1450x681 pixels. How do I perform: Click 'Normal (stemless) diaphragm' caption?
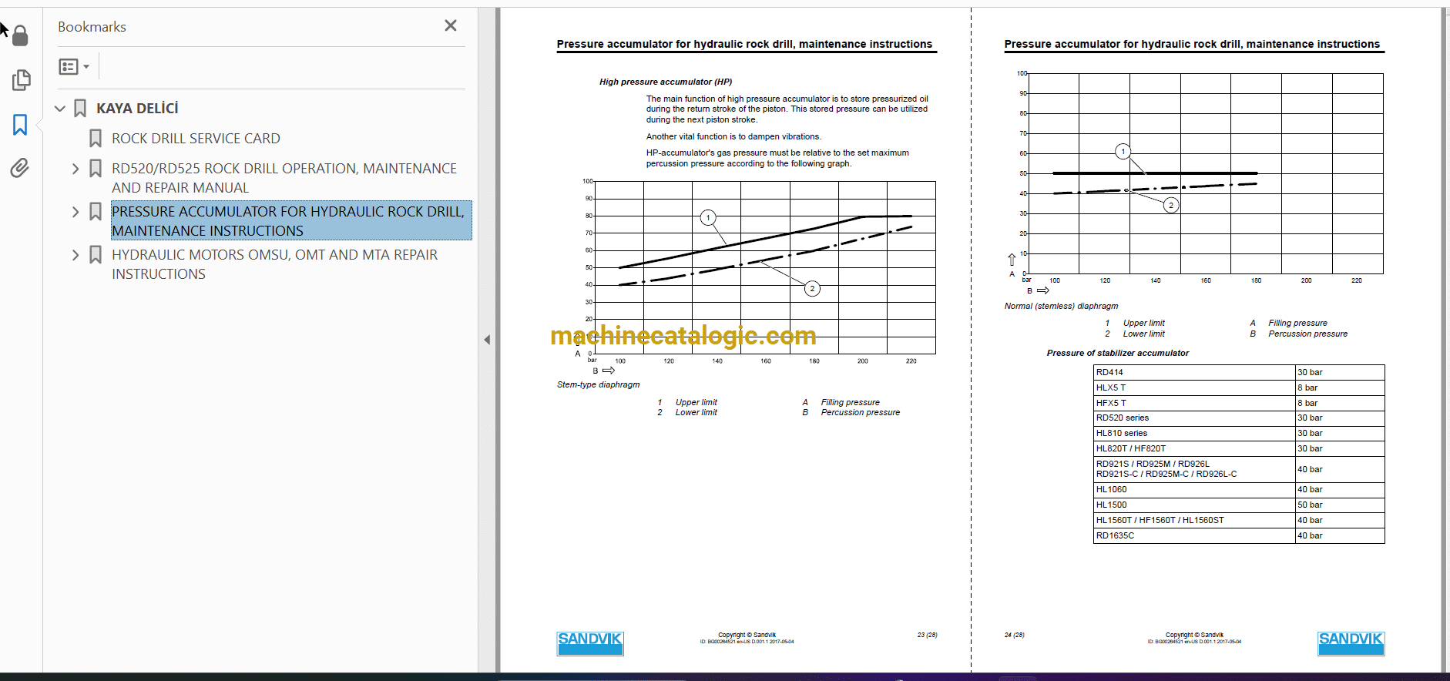point(1061,306)
